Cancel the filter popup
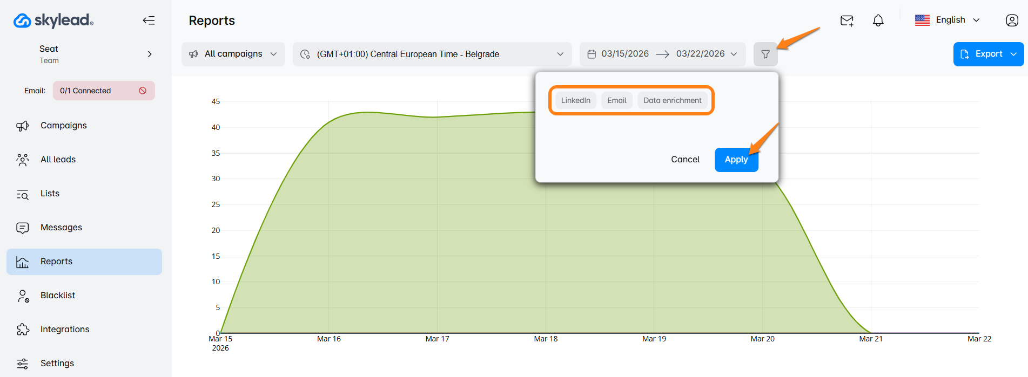The image size is (1028, 377). 685,160
